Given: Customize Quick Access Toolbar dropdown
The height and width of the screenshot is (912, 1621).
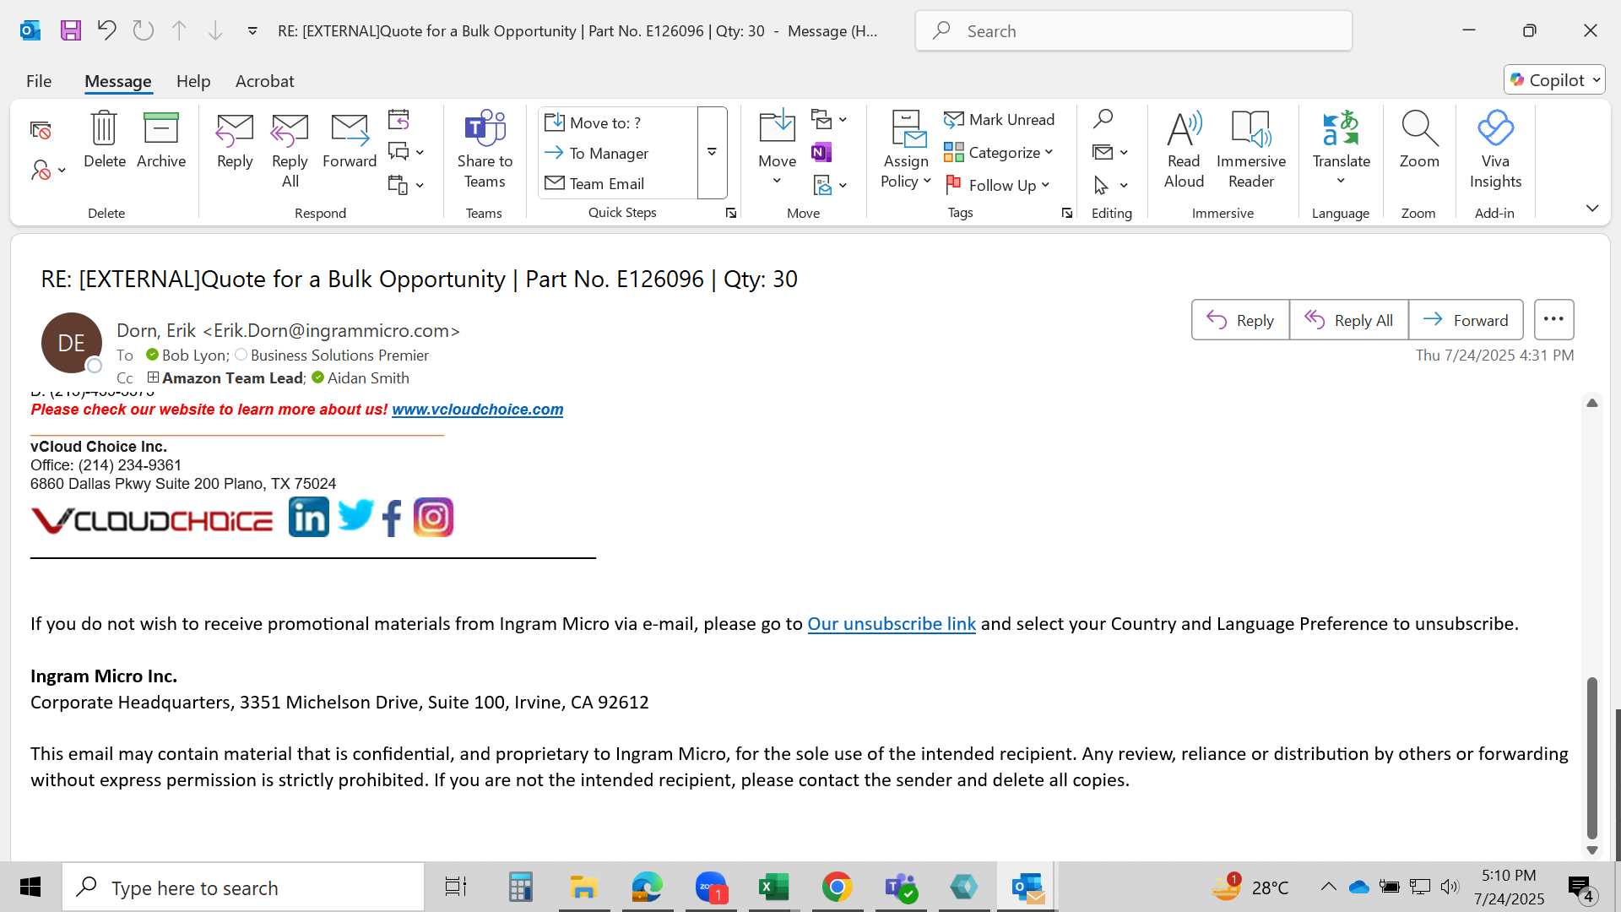Looking at the screenshot, I should (252, 31).
